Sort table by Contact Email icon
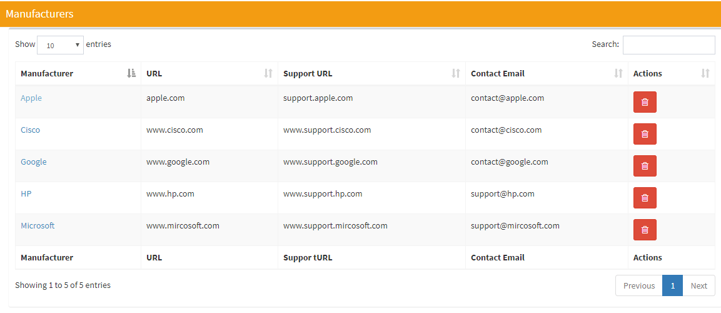Image resolution: width=721 pixels, height=313 pixels. (x=618, y=73)
